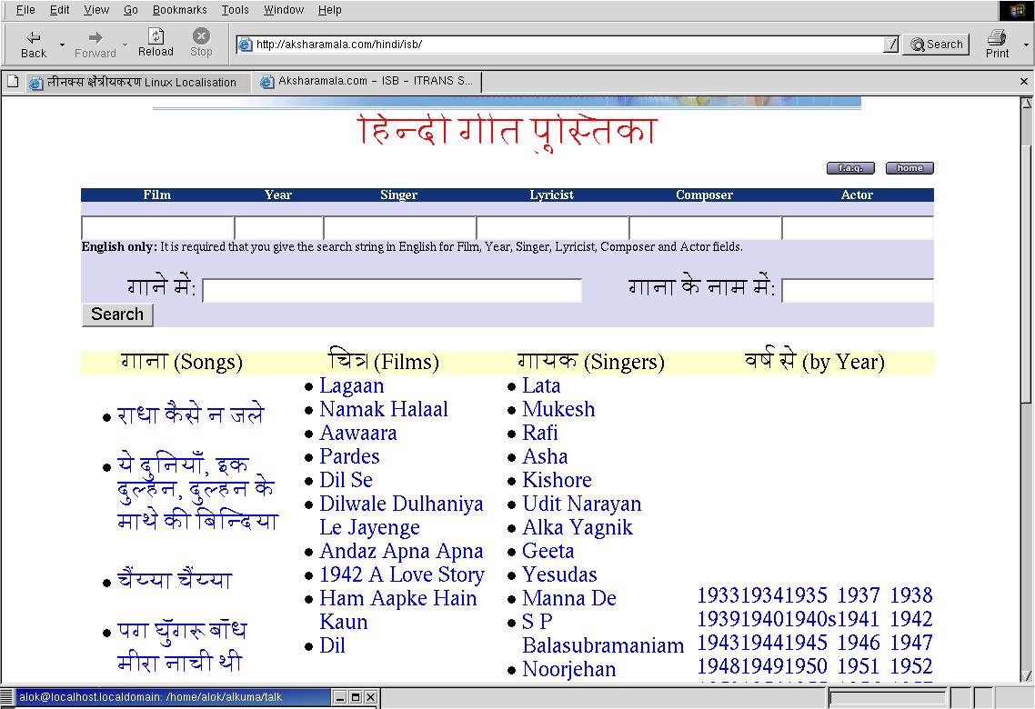Click the home button on page
The height and width of the screenshot is (709, 1035).
tap(909, 168)
